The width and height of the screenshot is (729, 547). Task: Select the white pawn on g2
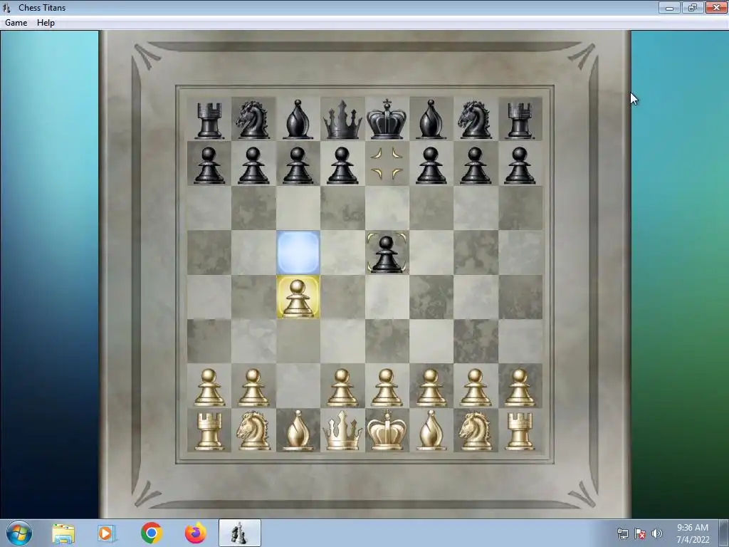476,388
